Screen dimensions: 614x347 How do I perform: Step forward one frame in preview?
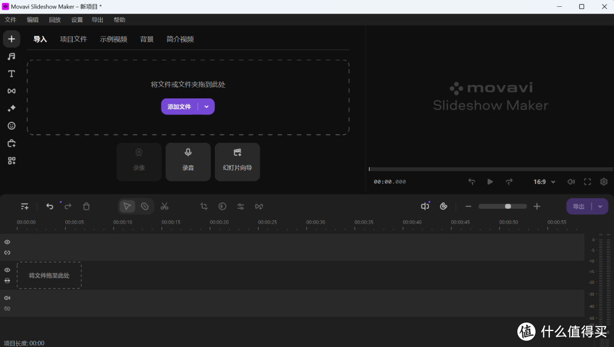click(509, 181)
